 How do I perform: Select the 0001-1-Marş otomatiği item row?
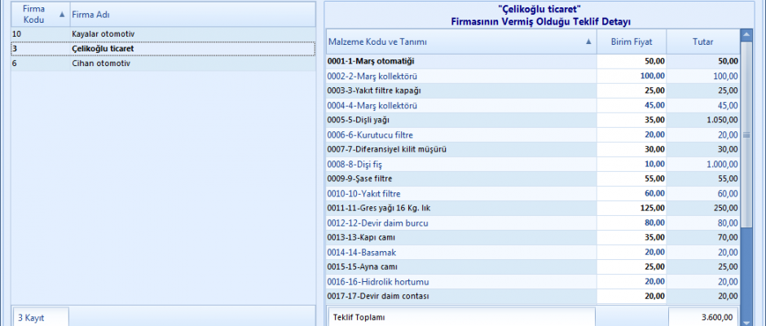click(461, 61)
